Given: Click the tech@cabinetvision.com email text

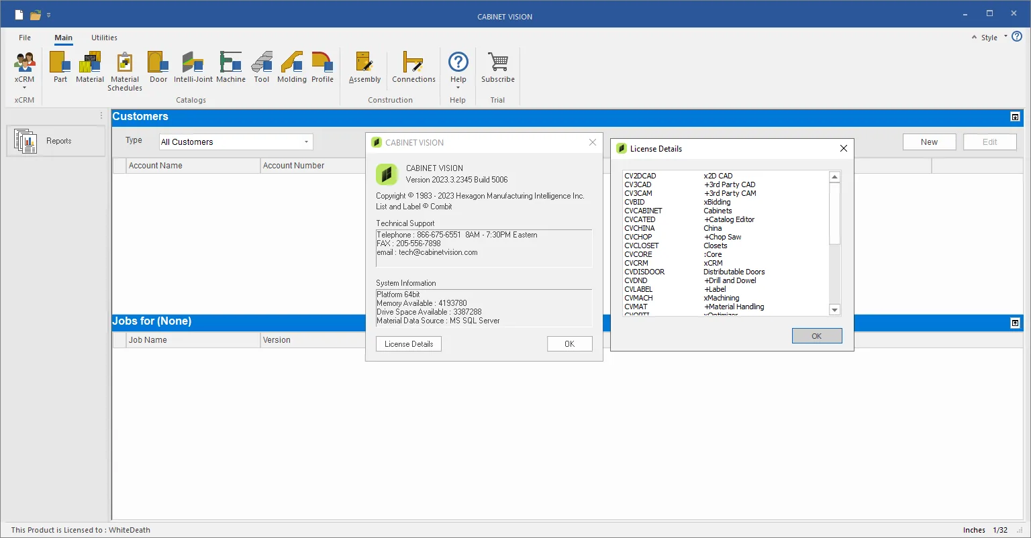Looking at the screenshot, I should coord(438,252).
